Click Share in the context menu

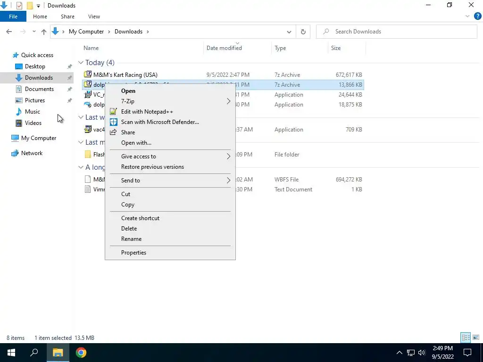170,132
